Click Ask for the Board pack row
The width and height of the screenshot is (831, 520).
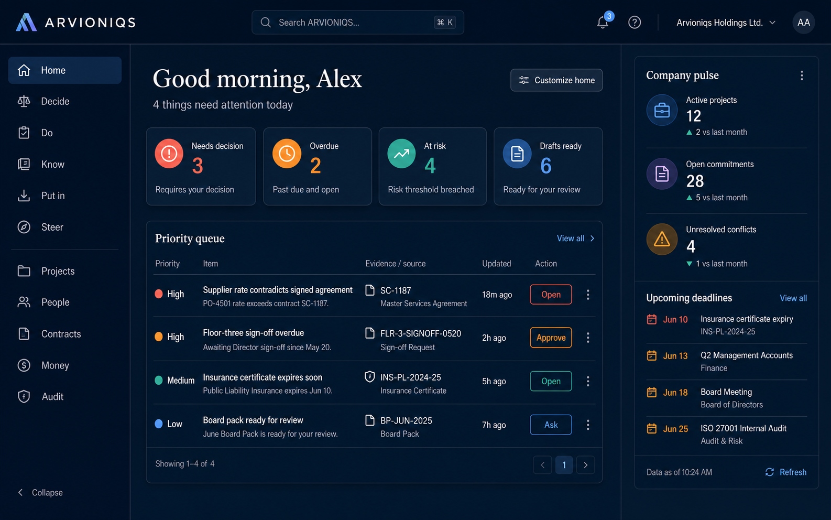pyautogui.click(x=551, y=425)
